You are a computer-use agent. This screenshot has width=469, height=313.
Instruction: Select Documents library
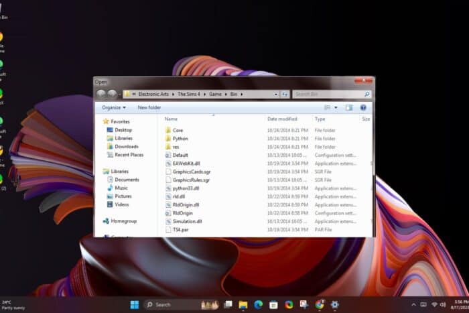point(127,180)
